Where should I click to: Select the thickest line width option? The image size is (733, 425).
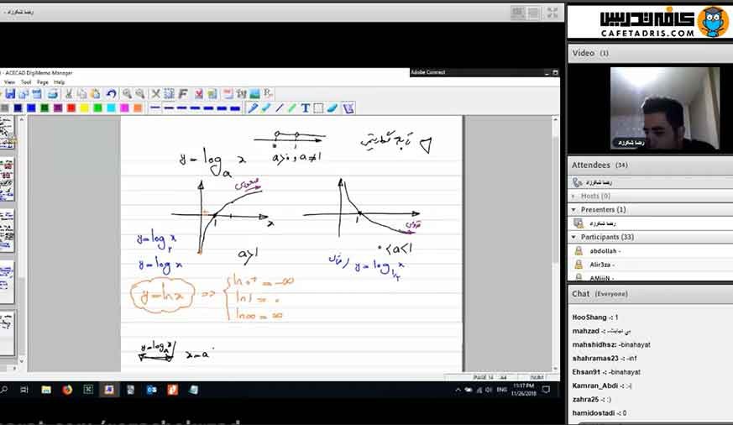click(x=235, y=108)
